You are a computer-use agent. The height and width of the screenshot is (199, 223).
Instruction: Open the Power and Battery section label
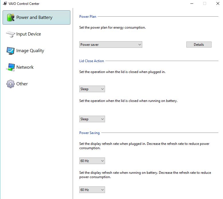tap(34, 17)
